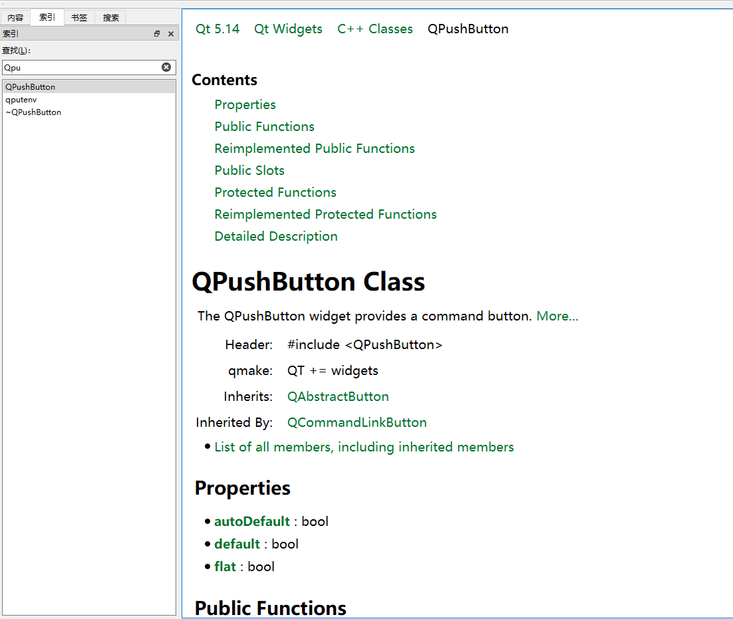Open the C++ Classes breadcrumb link
733x619 pixels.
coord(375,29)
